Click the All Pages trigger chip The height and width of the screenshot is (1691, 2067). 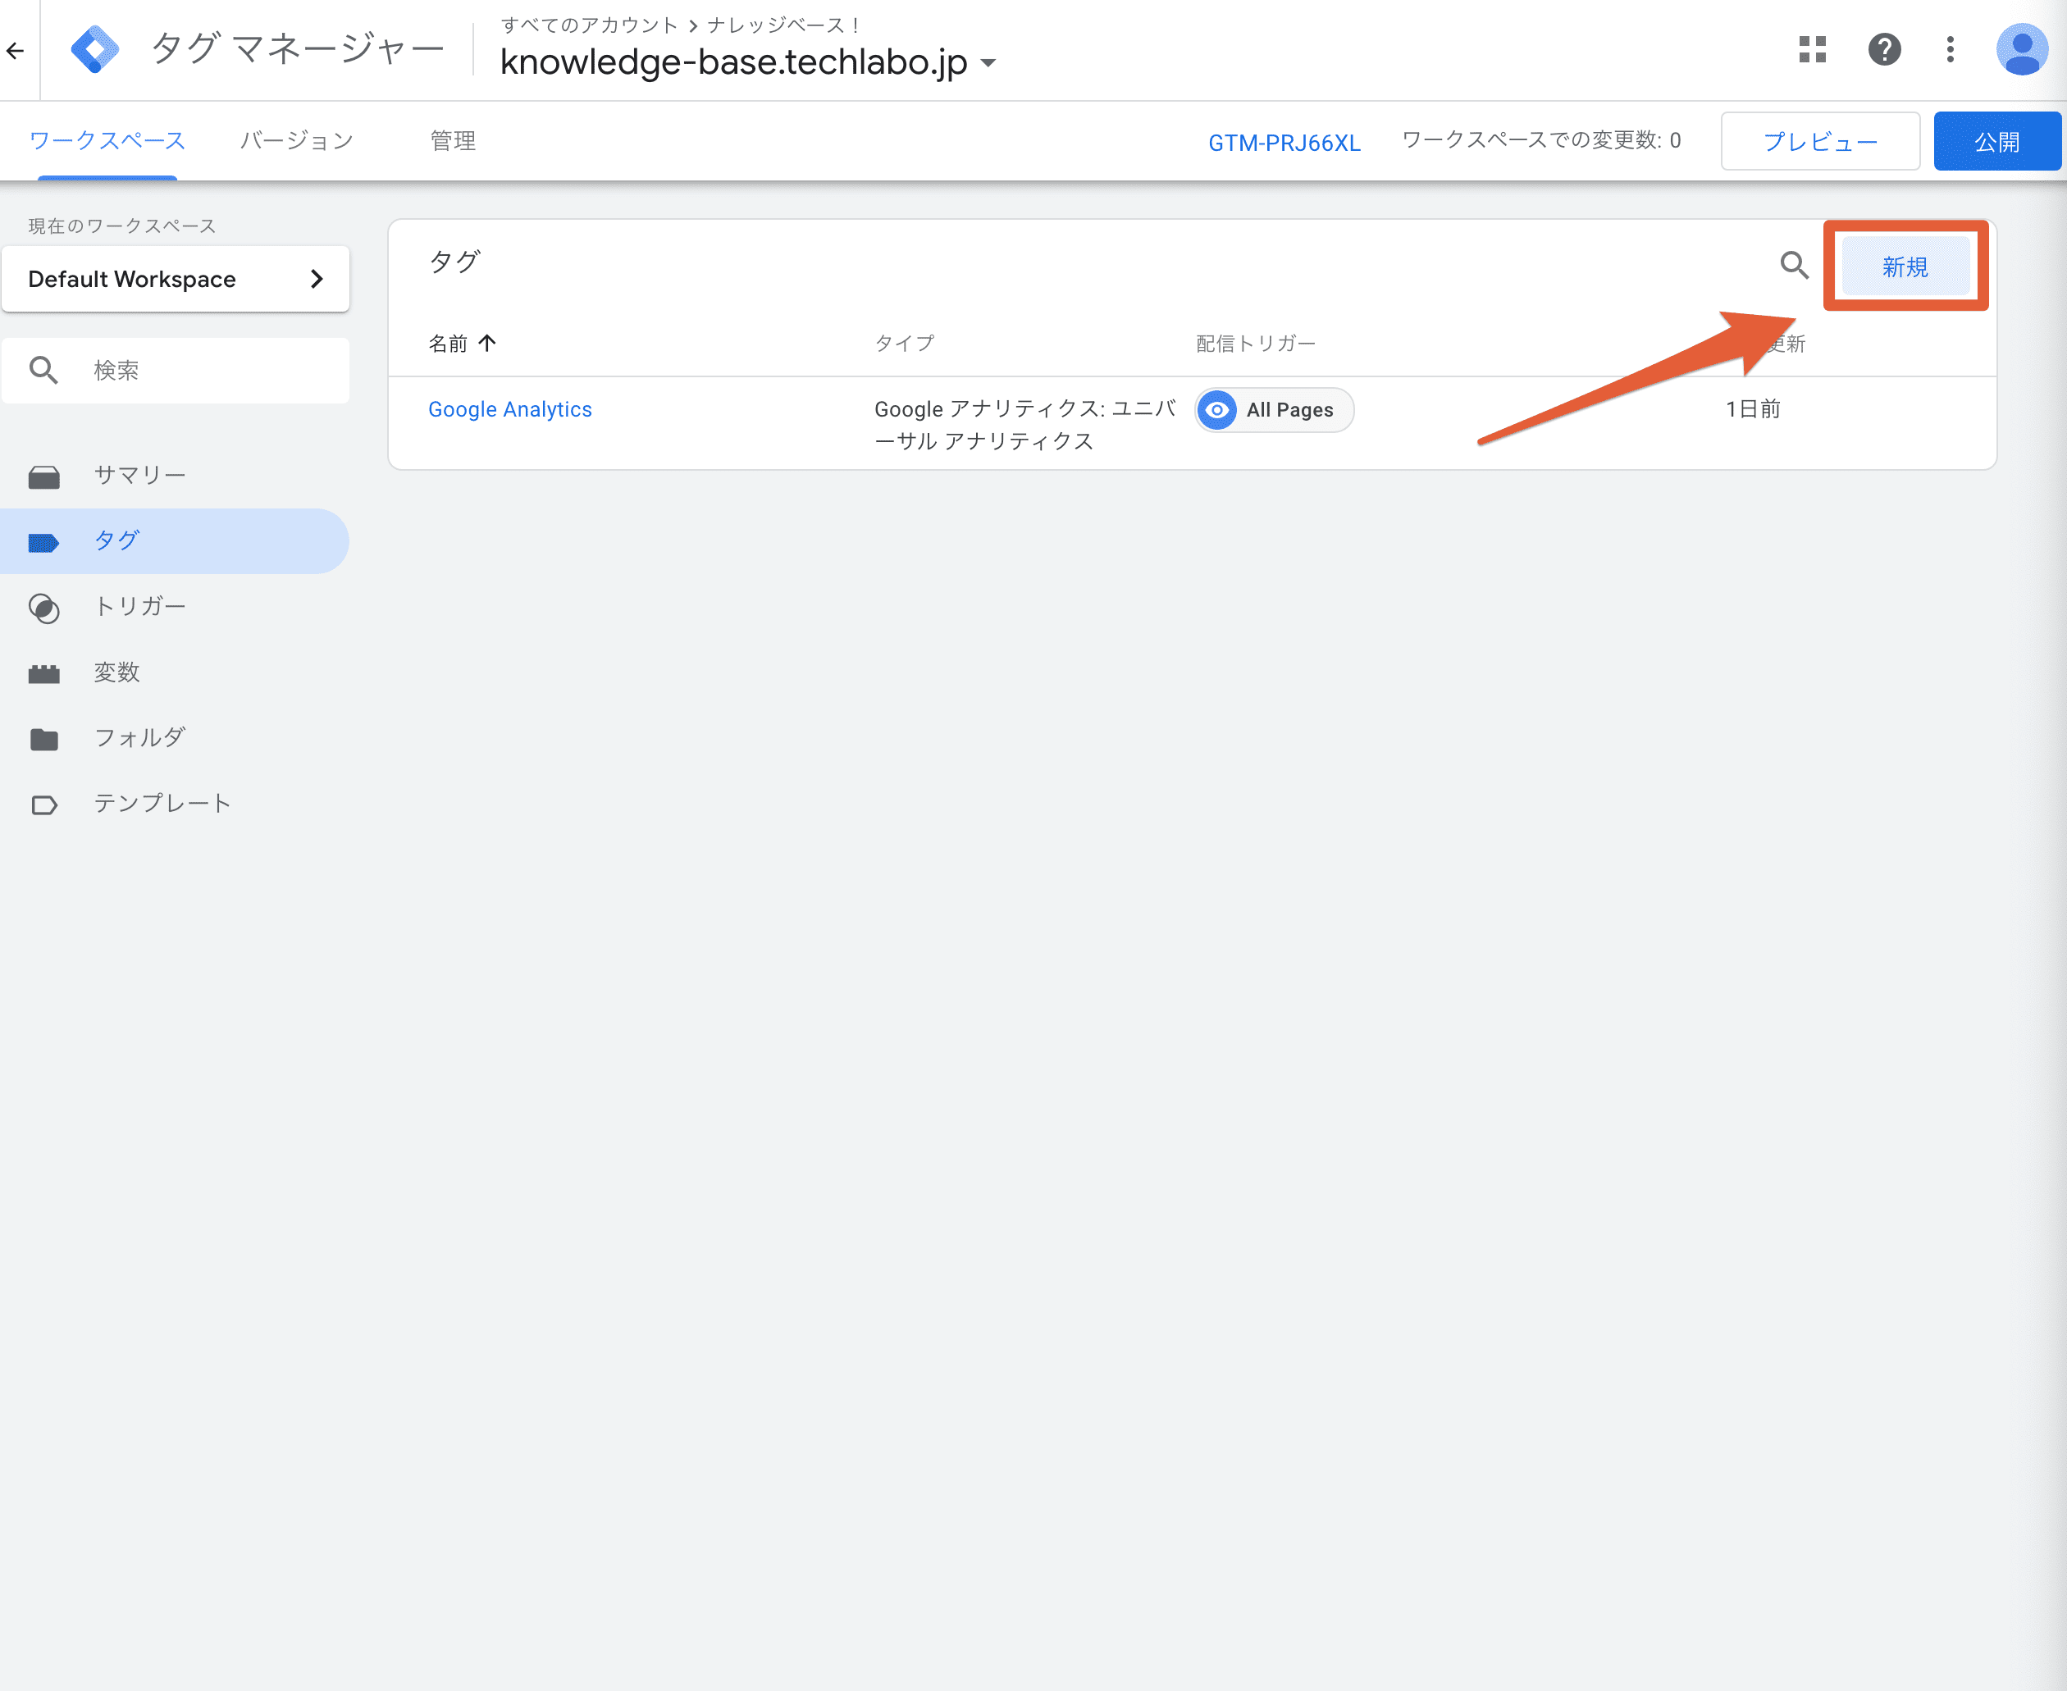1274,410
